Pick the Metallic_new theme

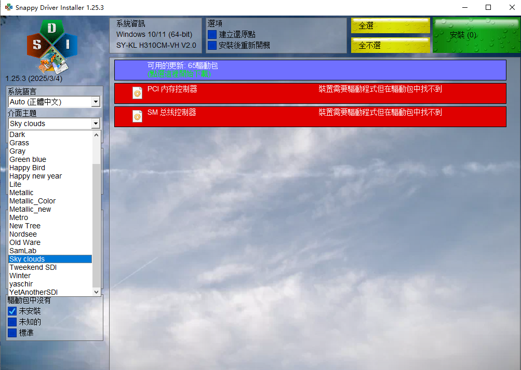pyautogui.click(x=50, y=209)
